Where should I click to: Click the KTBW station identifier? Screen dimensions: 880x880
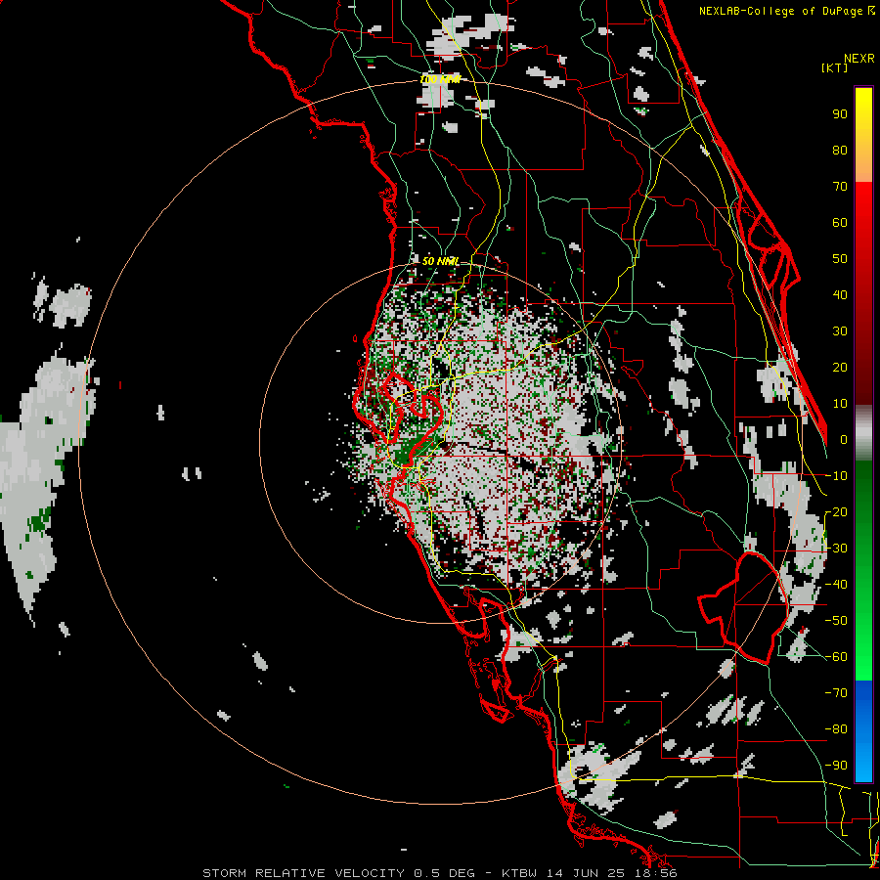pyautogui.click(x=520, y=873)
